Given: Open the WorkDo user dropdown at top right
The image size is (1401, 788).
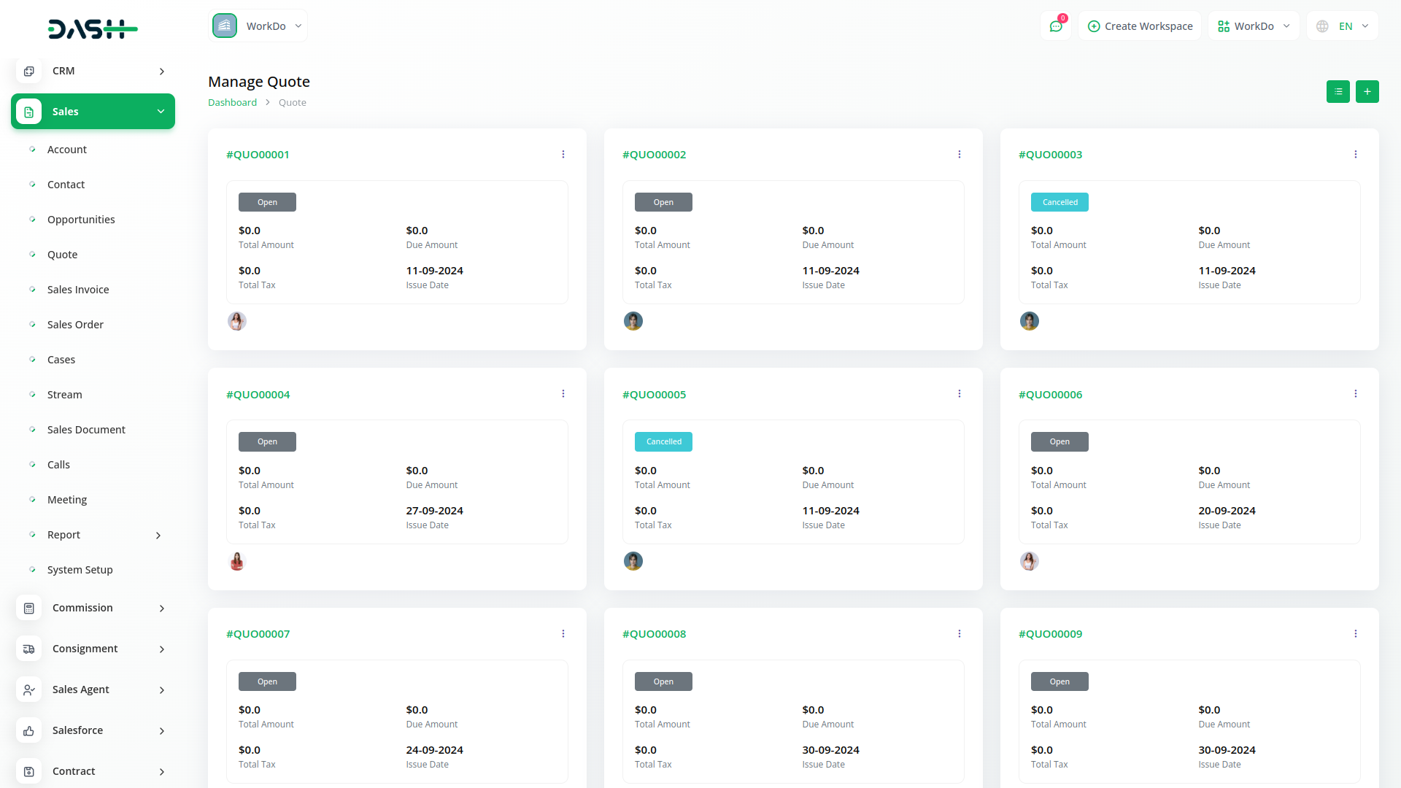Looking at the screenshot, I should [x=1254, y=26].
